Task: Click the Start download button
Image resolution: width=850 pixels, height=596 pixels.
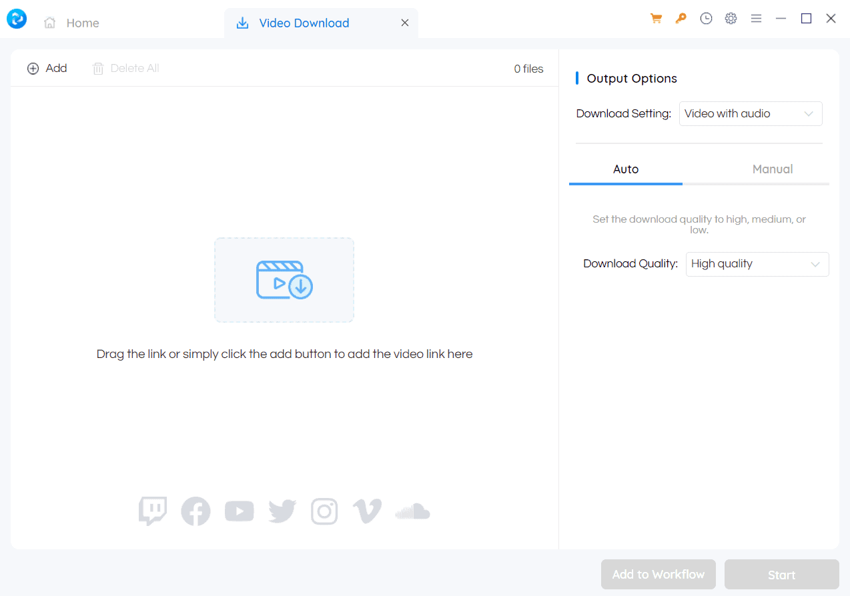Action: click(x=781, y=574)
